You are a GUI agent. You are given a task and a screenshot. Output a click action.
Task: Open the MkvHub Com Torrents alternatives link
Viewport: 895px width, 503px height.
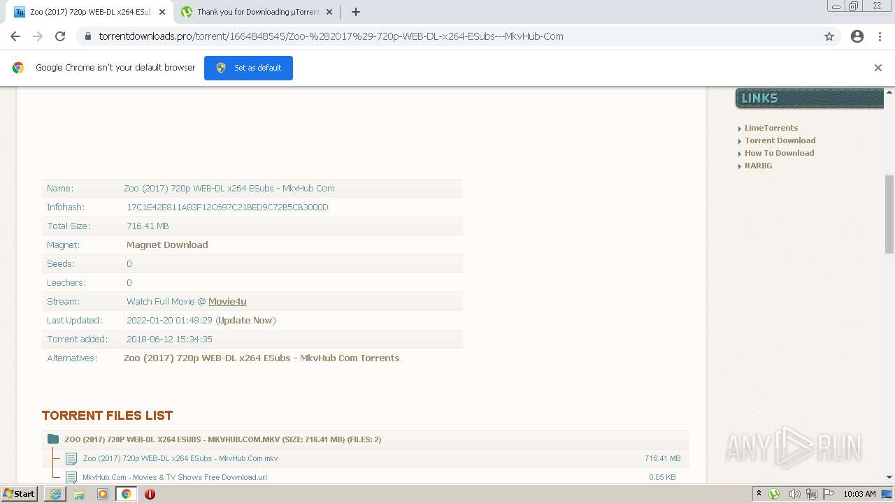click(x=262, y=358)
